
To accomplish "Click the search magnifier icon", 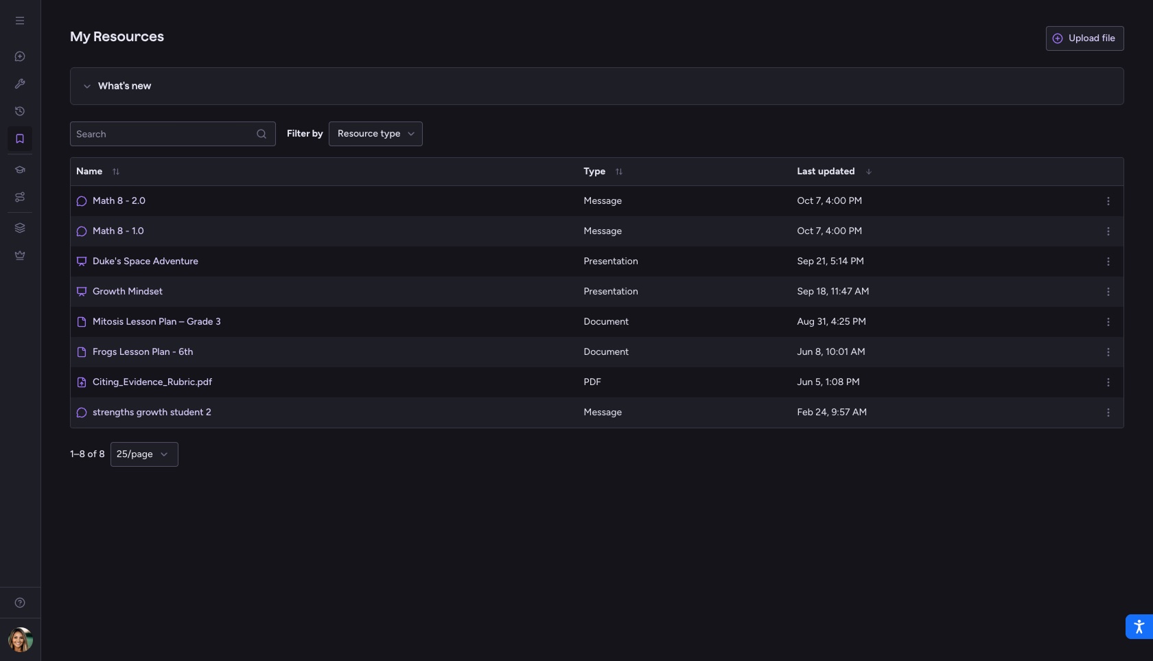I will pos(261,134).
